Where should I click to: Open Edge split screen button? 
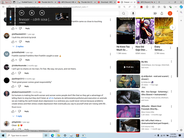click(x=153, y=7)
